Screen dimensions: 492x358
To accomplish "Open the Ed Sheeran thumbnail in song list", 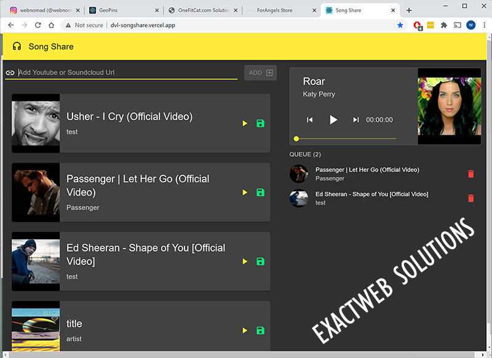I will 36,261.
